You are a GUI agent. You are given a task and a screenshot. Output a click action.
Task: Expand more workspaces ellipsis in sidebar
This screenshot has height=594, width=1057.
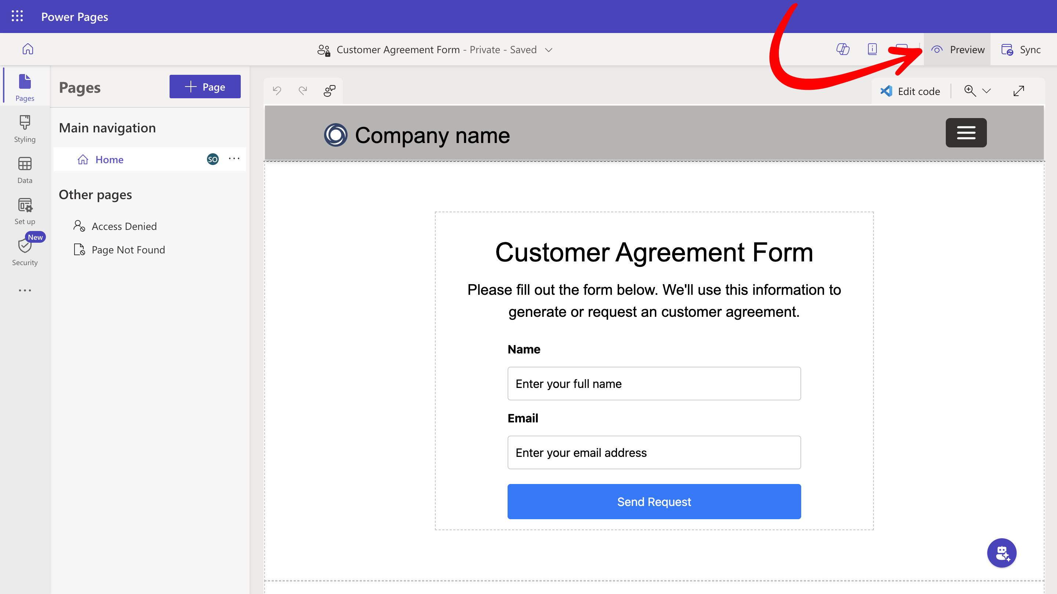pyautogui.click(x=25, y=290)
